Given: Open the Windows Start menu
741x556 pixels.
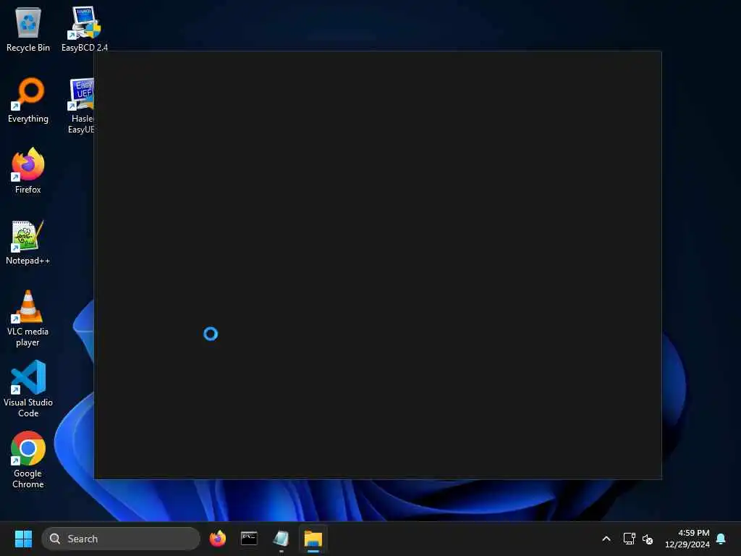Looking at the screenshot, I should 23,539.
